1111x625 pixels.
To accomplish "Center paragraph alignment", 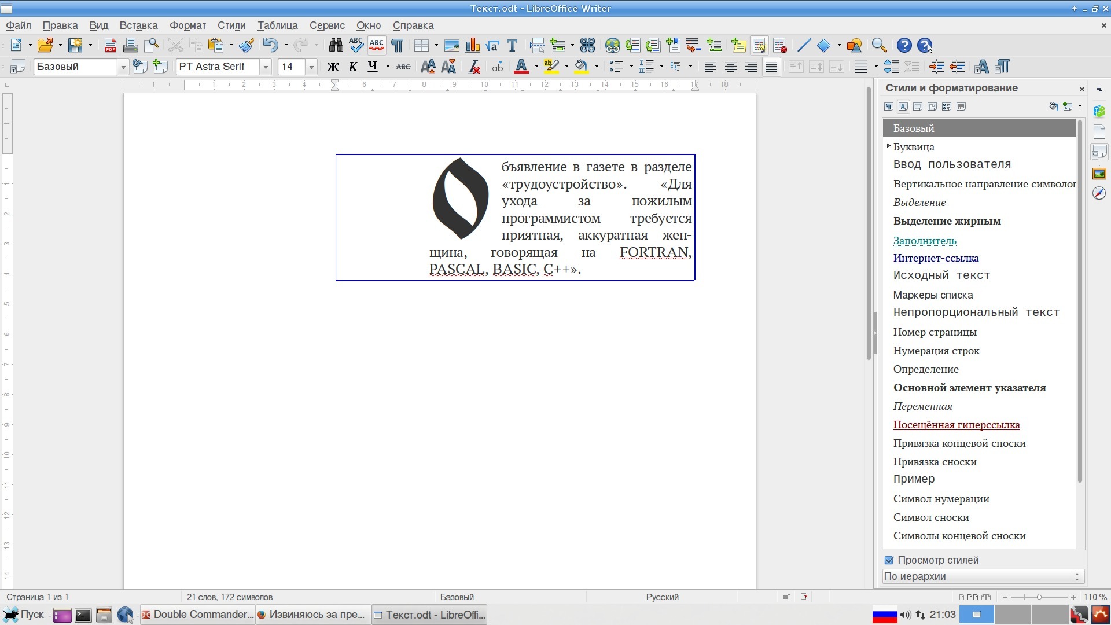I will tap(730, 67).
